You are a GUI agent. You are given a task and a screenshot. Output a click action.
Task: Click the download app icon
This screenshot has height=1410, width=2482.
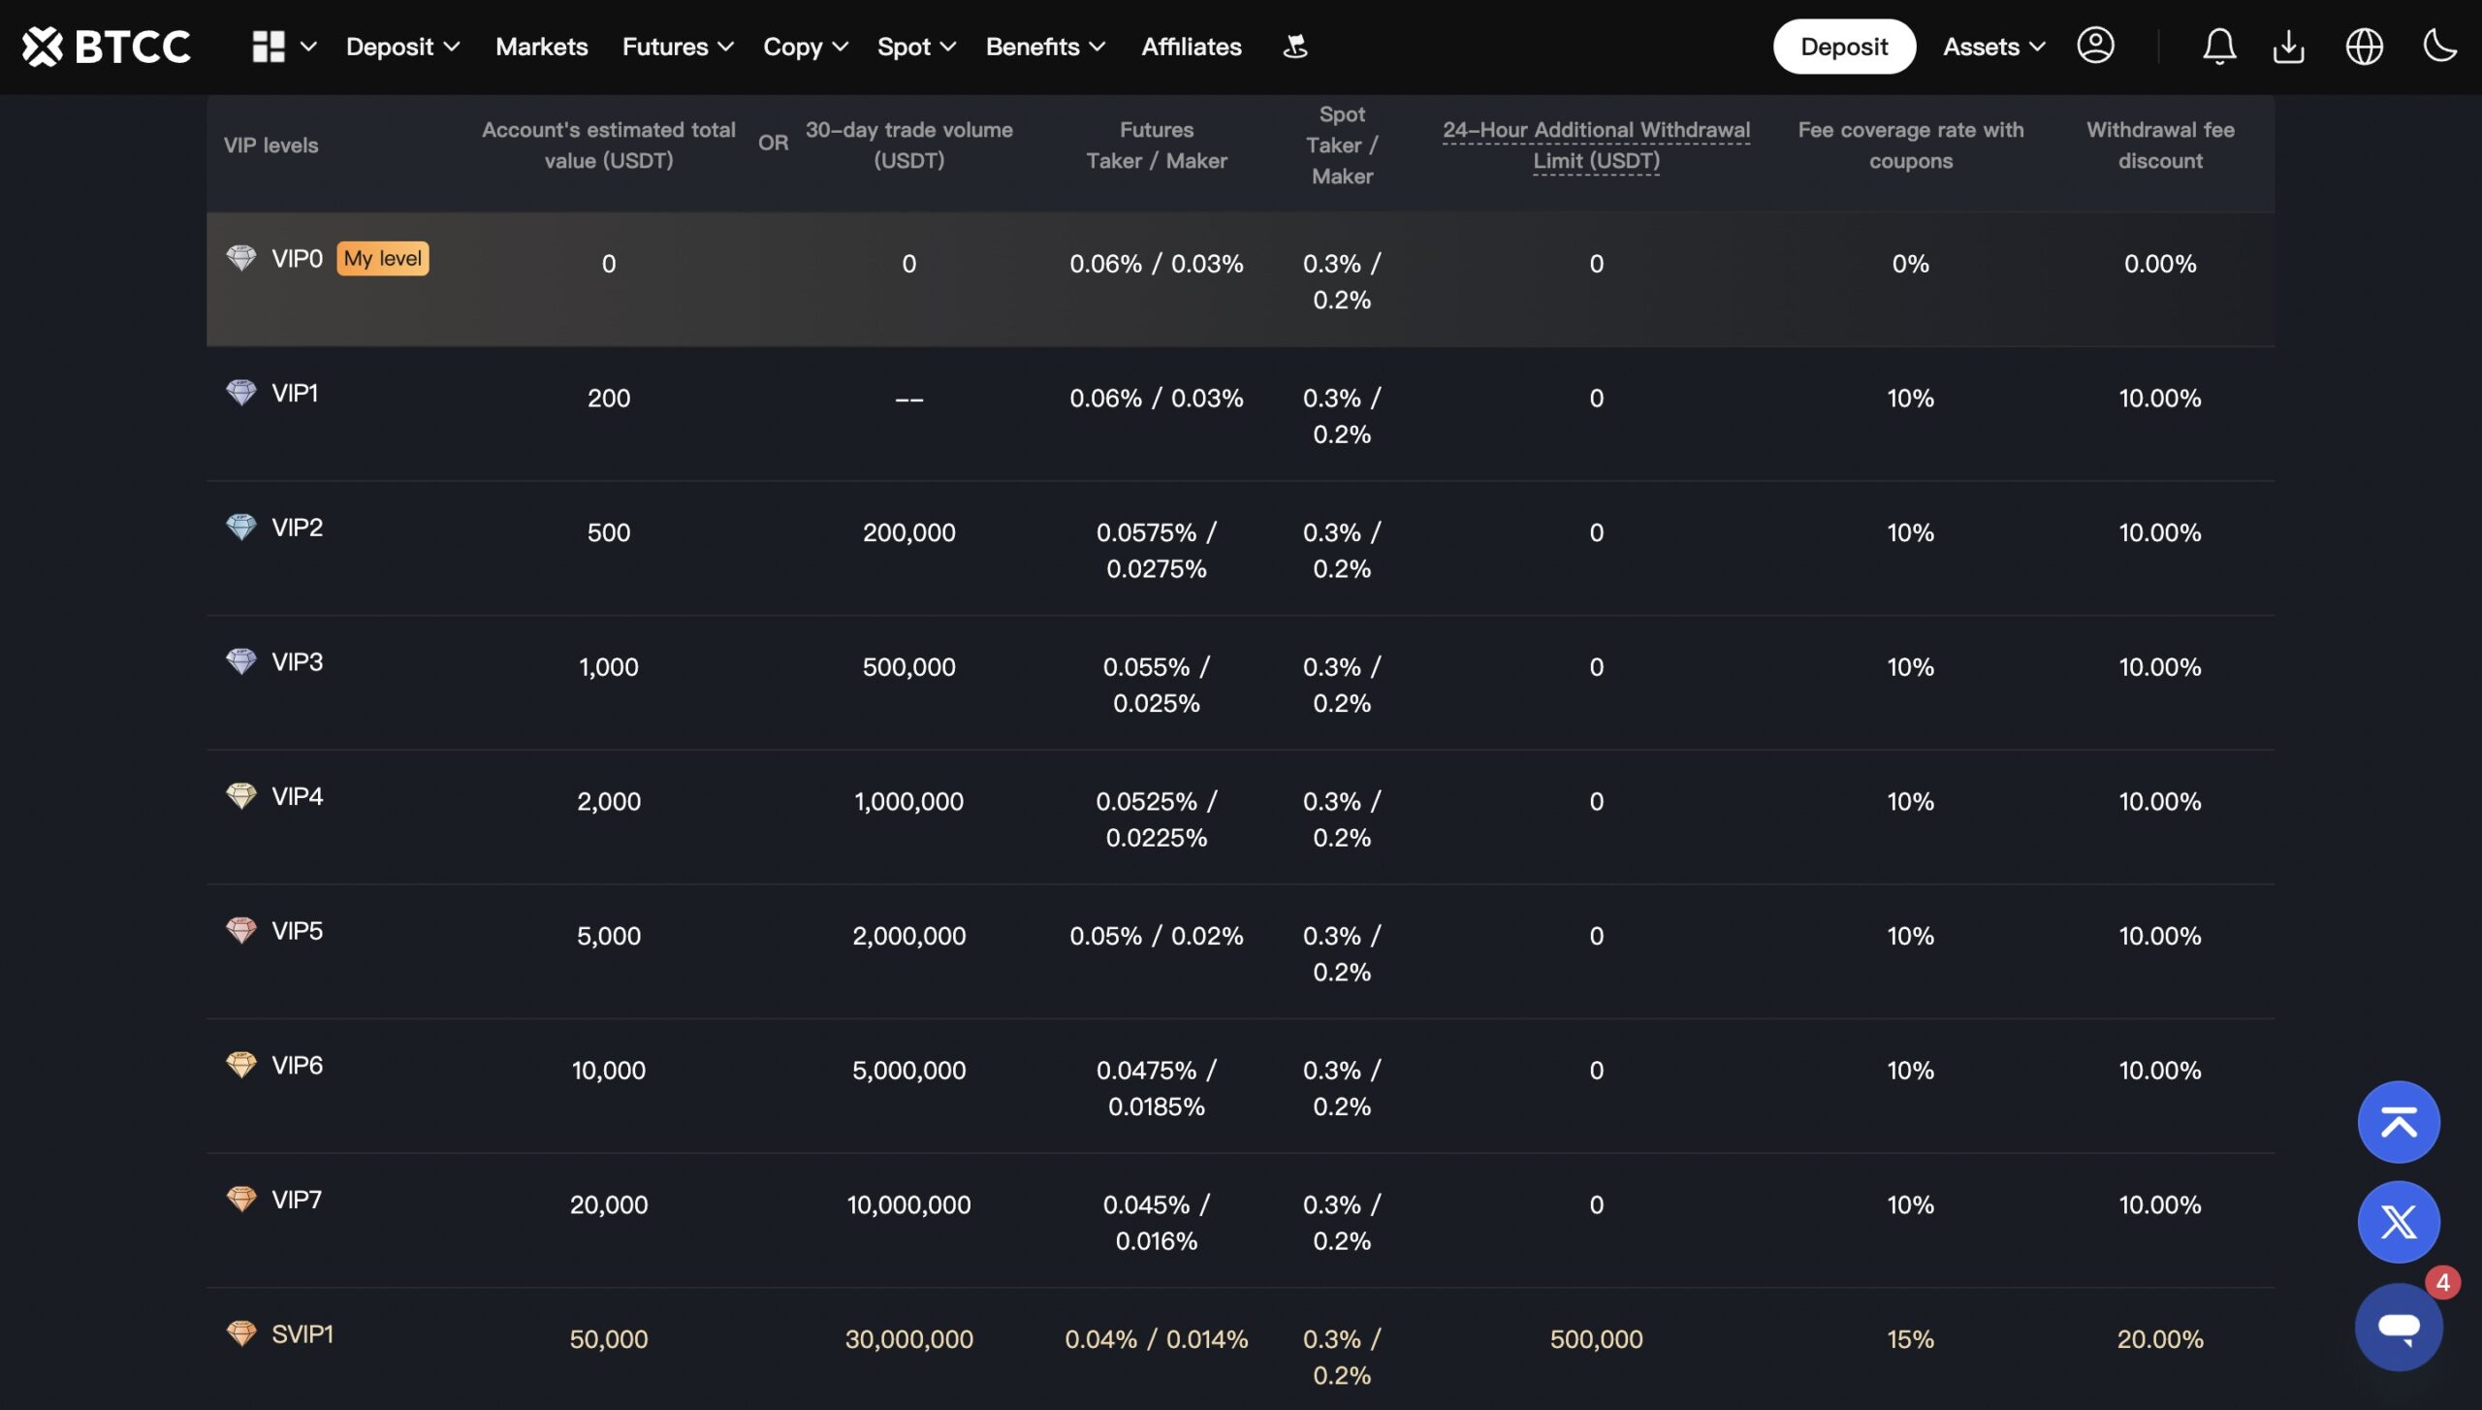(2289, 47)
